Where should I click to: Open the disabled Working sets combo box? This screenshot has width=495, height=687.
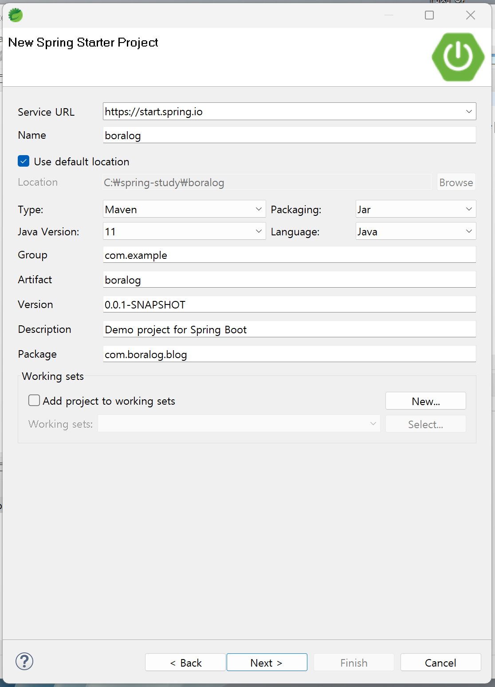point(239,423)
